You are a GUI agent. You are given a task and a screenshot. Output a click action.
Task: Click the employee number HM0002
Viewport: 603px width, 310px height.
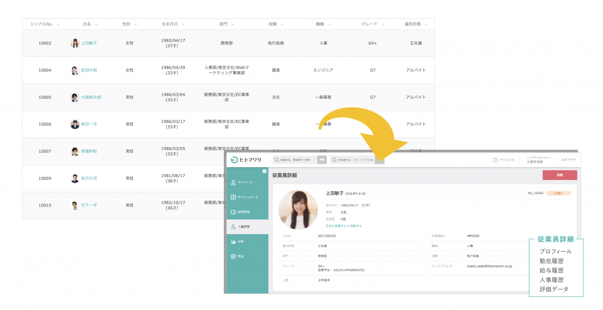(x=473, y=236)
